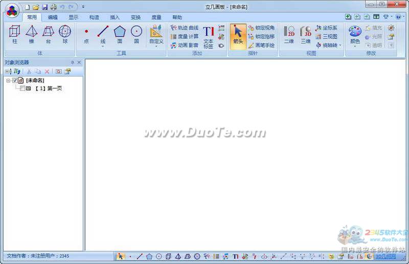Screen dimensions: 409x264
Task: Create a new document from quick access
Action: 28,7
